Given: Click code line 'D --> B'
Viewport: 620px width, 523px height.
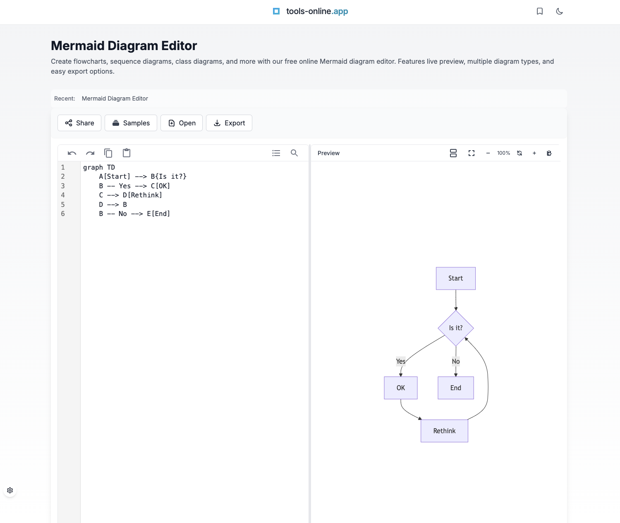Looking at the screenshot, I should point(113,204).
